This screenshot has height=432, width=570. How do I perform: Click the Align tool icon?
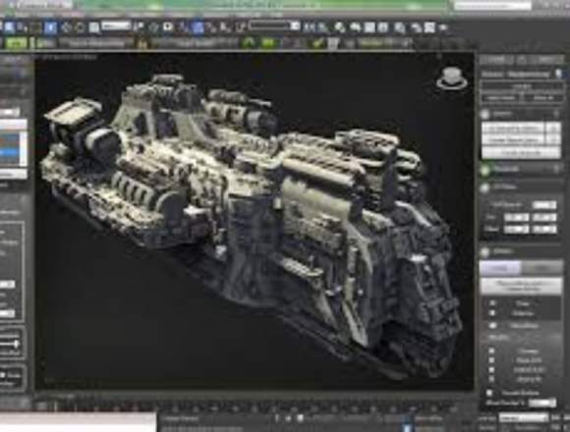pos(322,27)
